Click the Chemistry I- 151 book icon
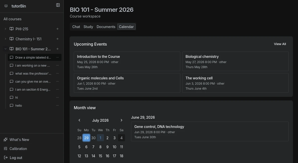 point(12,39)
